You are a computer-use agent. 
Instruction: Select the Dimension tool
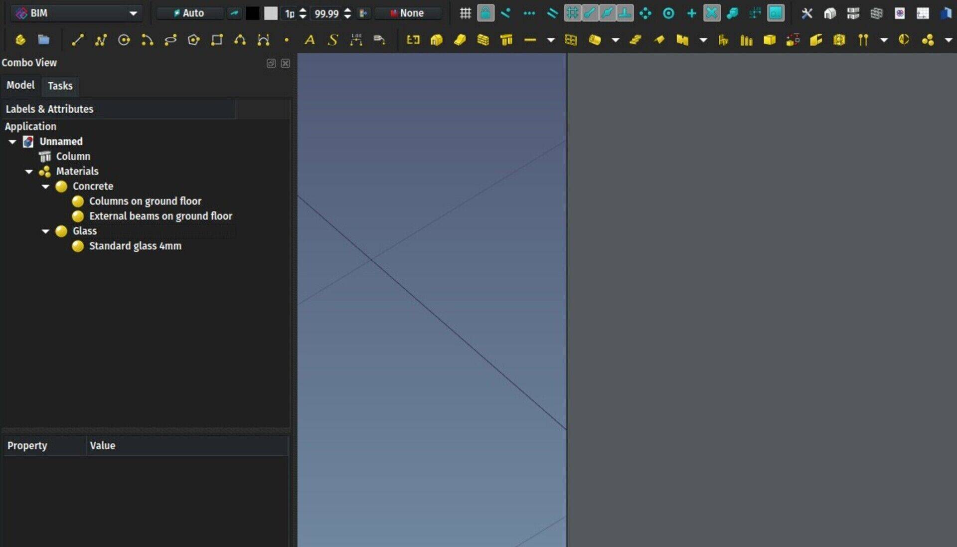tap(356, 40)
